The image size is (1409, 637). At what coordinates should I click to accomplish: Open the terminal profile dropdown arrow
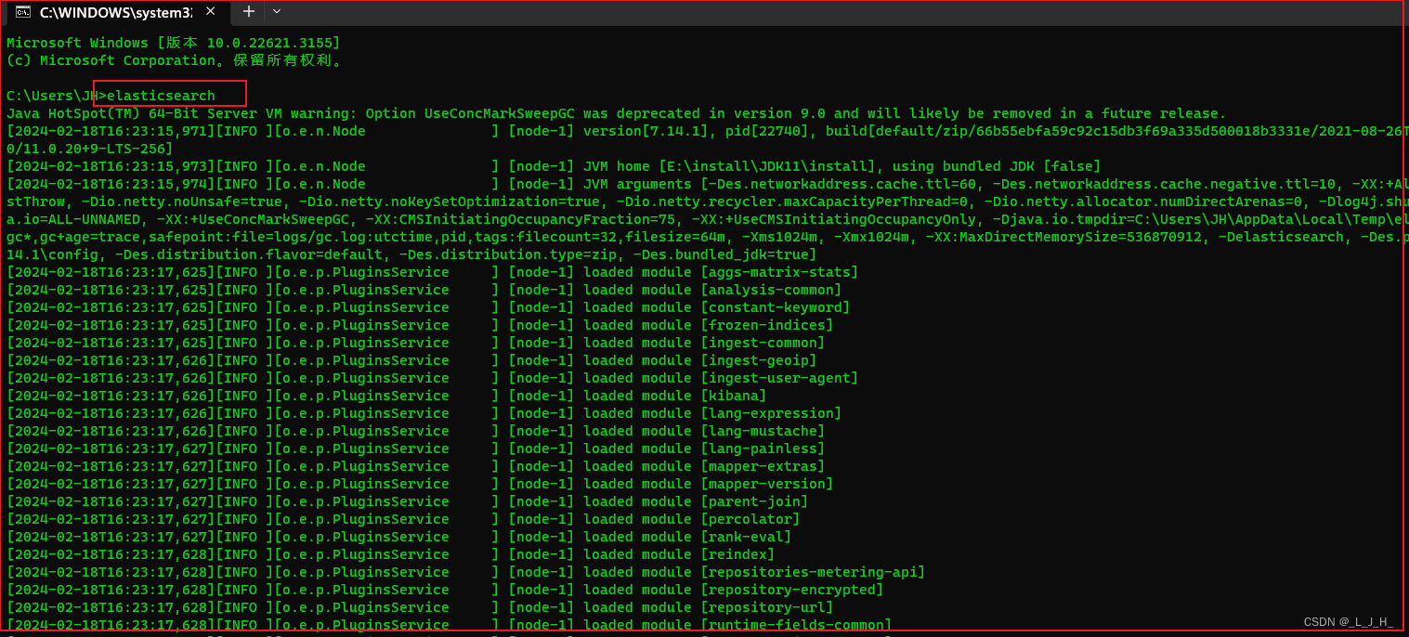tap(277, 11)
